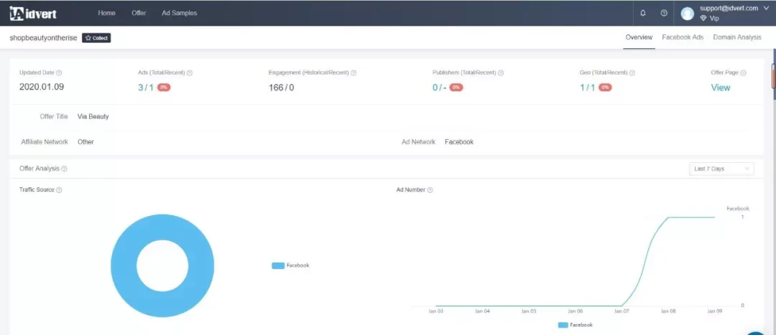Toggle Facebook legend in Traffic Source chart
The image size is (776, 335).
(x=290, y=266)
